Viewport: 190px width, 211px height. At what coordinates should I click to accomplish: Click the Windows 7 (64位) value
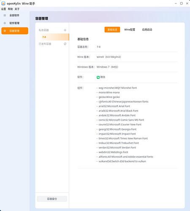click(107, 67)
